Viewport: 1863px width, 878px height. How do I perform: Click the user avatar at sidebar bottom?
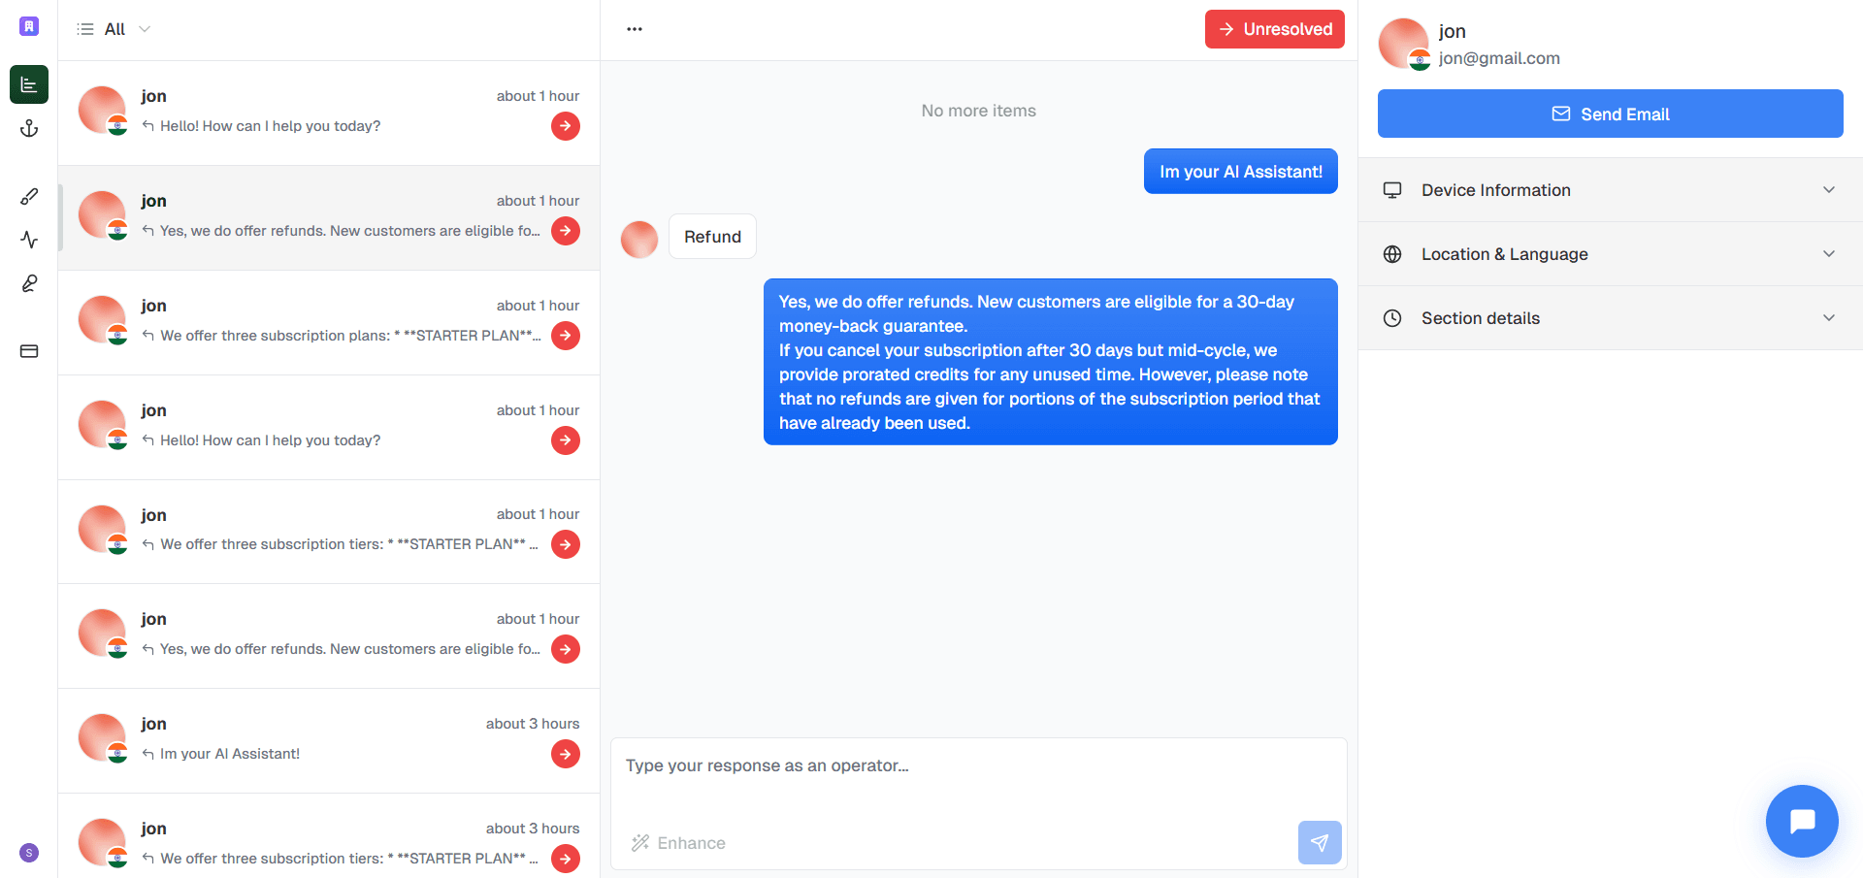pyautogui.click(x=29, y=853)
